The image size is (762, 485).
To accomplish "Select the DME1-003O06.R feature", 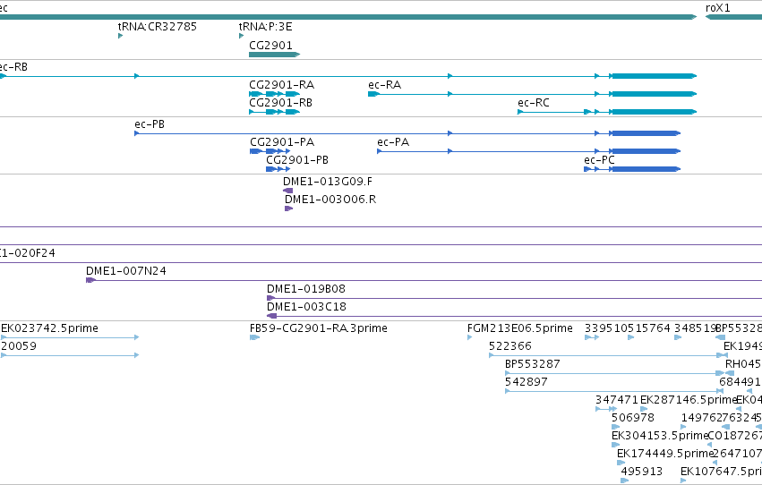I will [288, 208].
